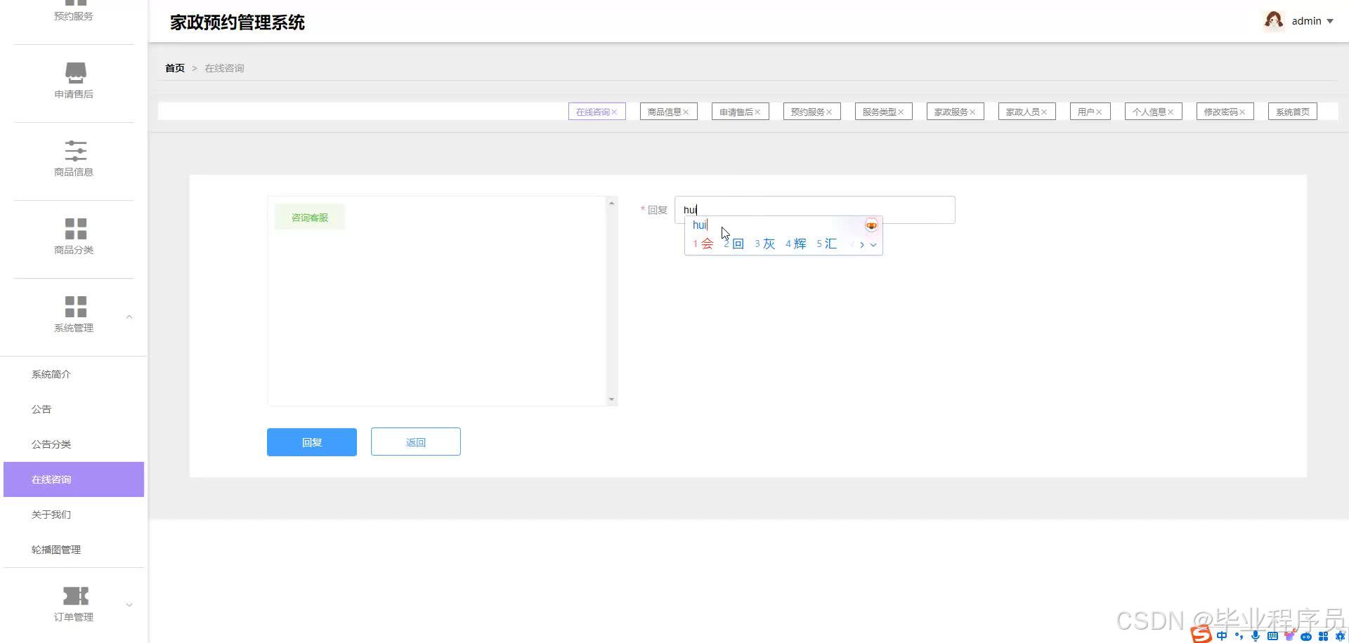Go to next IME candidate page
The width and height of the screenshot is (1349, 643).
[862, 244]
